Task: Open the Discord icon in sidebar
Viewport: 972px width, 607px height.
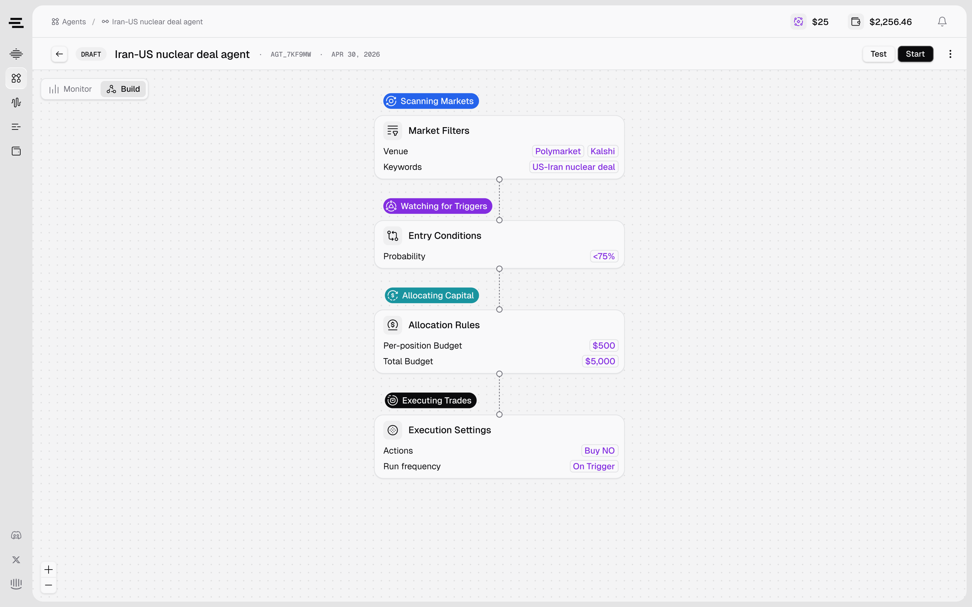Action: (16, 535)
